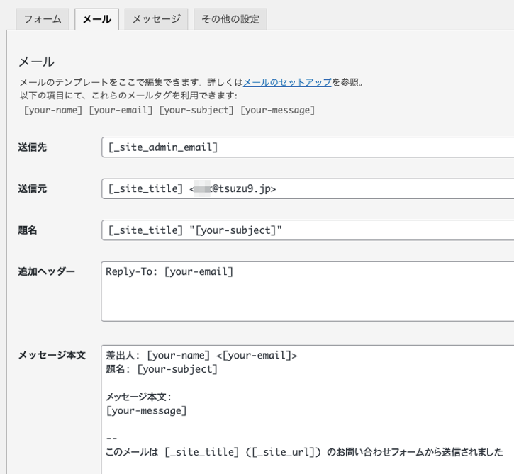Go to the その他の設定 tab
514x474 pixels.
pos(230,19)
